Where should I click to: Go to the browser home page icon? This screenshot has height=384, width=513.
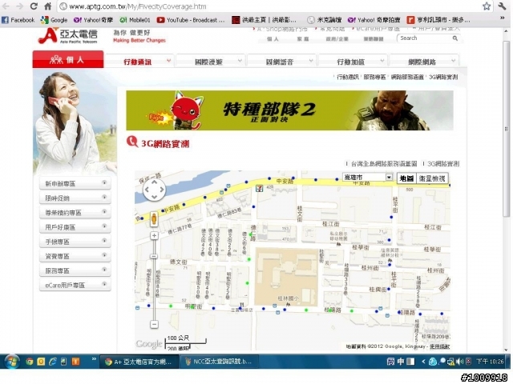pyautogui.click(x=48, y=6)
